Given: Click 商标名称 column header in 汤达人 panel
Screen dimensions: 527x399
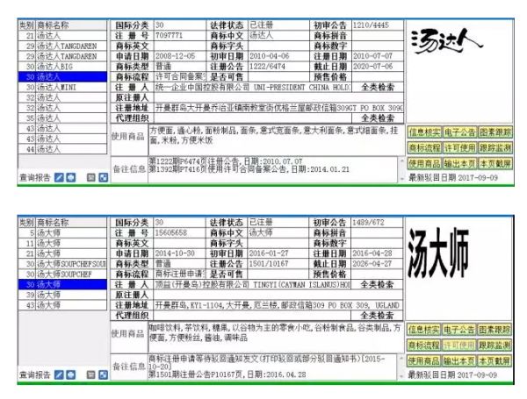Looking at the screenshot, I should coord(71,25).
